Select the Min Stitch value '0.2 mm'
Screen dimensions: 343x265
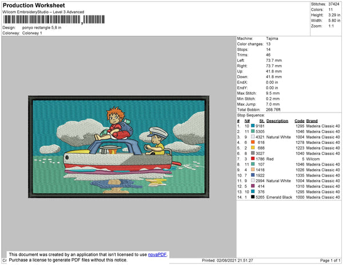(x=273, y=99)
